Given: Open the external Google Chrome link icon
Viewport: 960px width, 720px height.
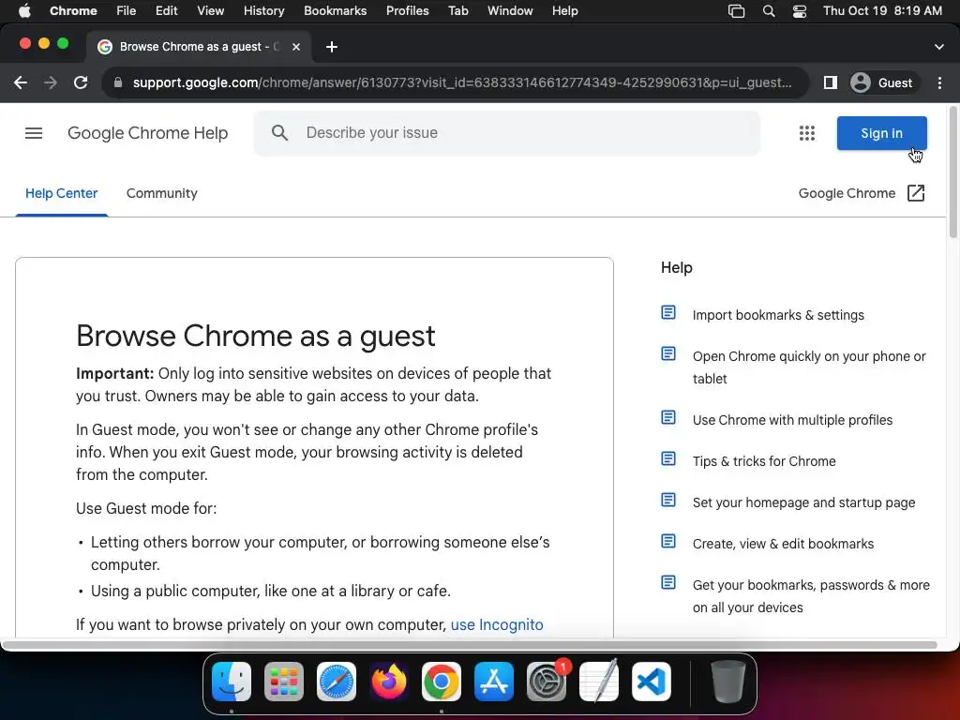Looking at the screenshot, I should [916, 193].
